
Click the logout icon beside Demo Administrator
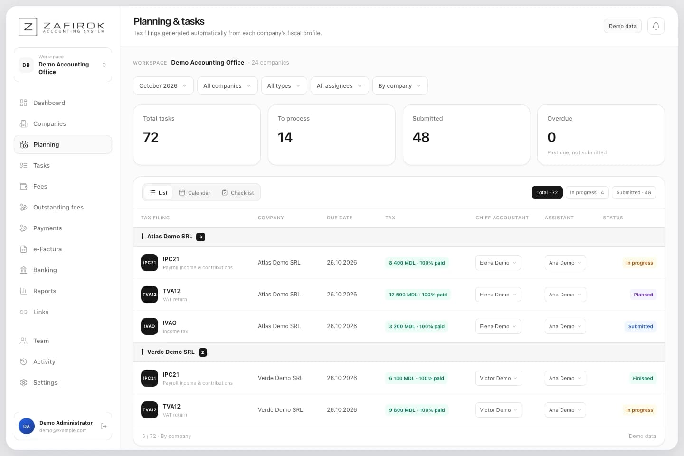tap(104, 427)
